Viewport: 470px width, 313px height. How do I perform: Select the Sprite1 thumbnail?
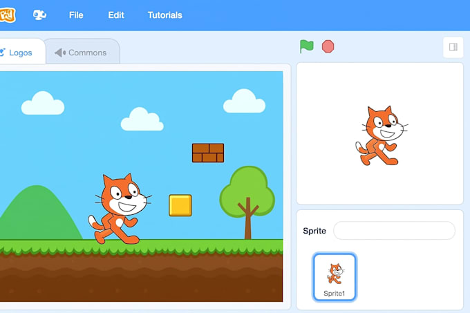pos(335,277)
